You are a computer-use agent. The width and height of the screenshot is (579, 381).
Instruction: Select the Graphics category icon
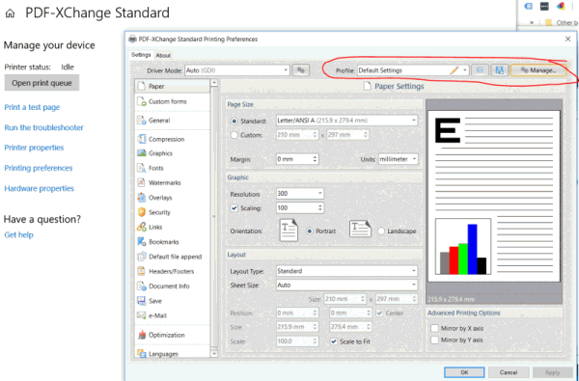point(142,153)
